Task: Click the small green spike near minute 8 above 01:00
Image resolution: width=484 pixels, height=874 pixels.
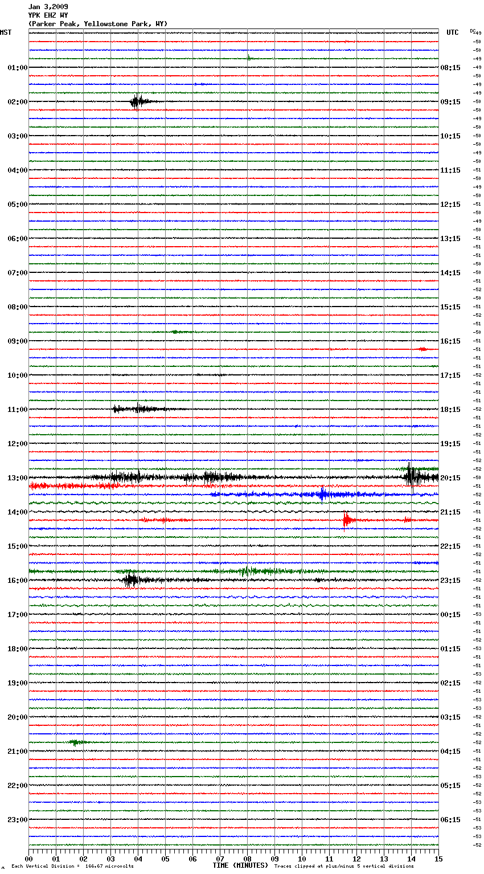Action: 249,58
